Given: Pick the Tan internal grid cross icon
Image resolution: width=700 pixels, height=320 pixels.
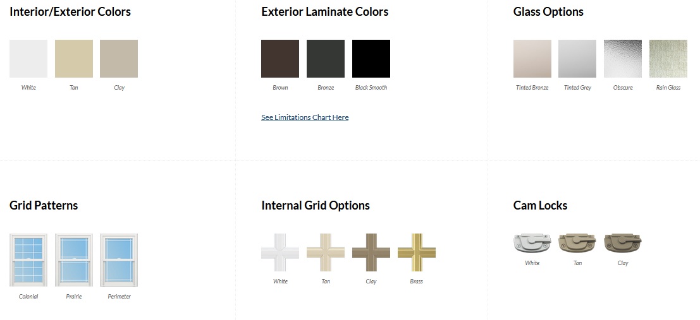Looking at the screenshot, I should 326,252.
